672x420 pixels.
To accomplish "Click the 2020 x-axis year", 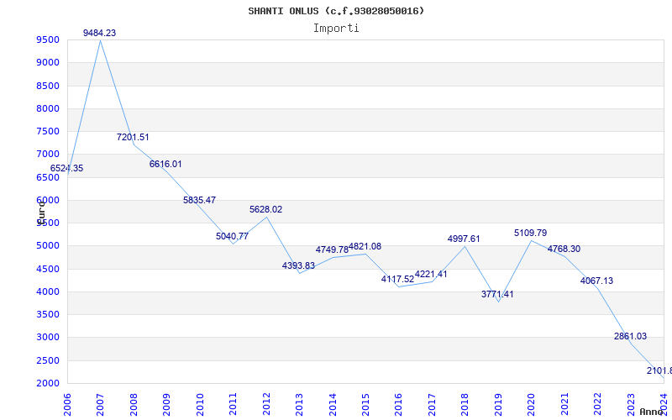I will click(531, 405).
